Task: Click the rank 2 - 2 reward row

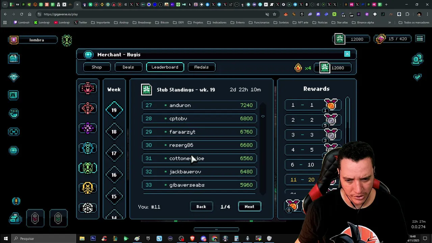Action: 313,120
